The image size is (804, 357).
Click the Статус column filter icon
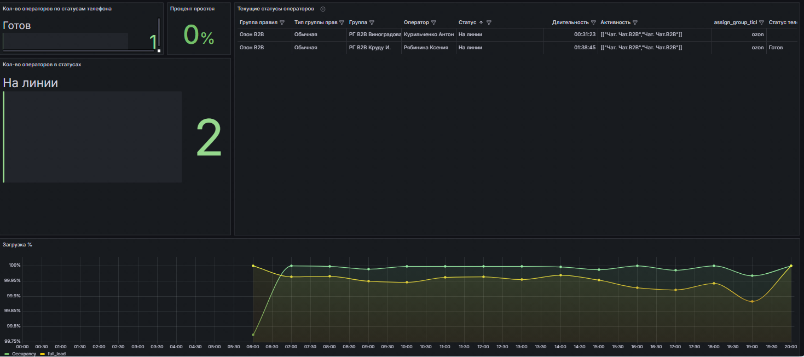tap(489, 22)
